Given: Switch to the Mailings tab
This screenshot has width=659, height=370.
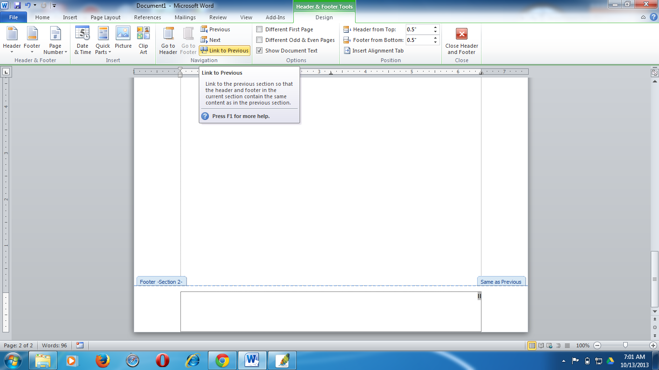Looking at the screenshot, I should tap(185, 17).
